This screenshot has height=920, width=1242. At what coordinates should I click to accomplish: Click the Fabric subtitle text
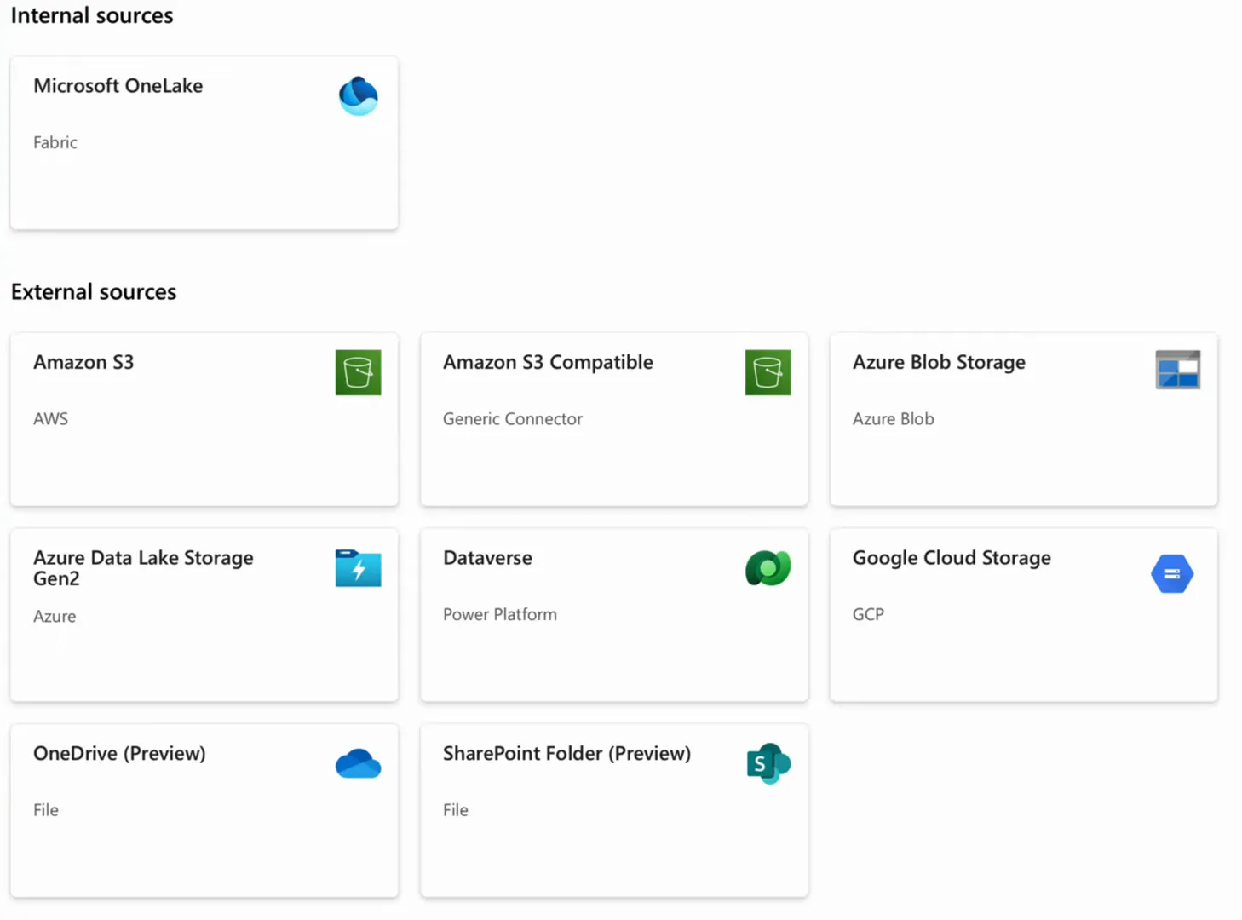pos(55,142)
